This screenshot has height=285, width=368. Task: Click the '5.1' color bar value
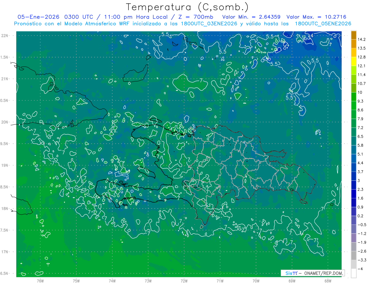360,154
